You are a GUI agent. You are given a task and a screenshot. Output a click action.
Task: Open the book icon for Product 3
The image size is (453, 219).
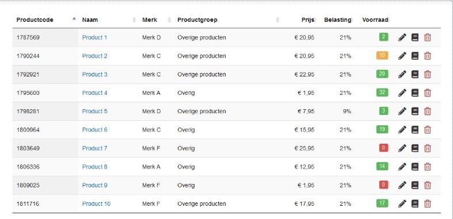[415, 75]
